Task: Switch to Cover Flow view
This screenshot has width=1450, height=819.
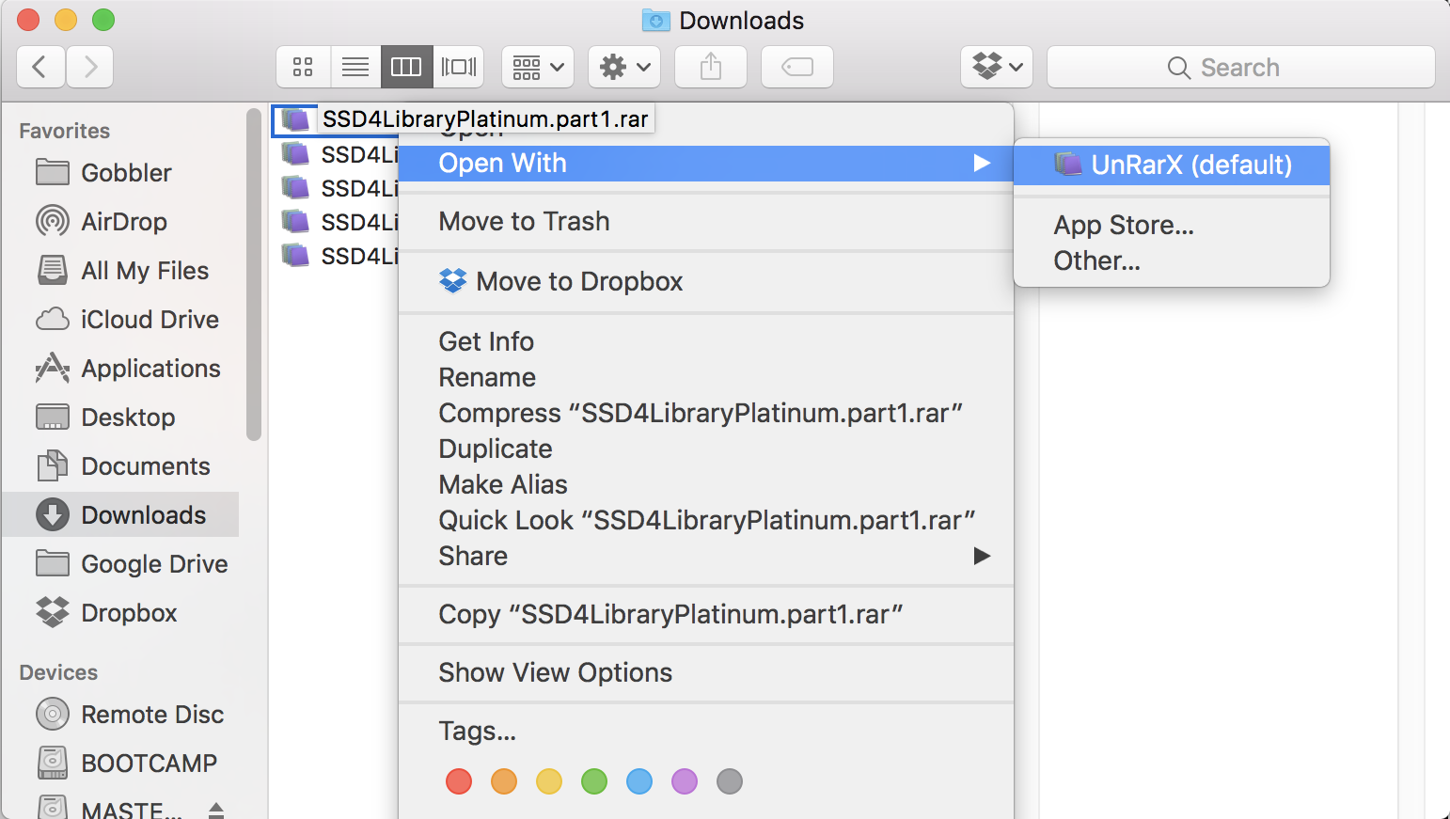Action: tap(459, 67)
